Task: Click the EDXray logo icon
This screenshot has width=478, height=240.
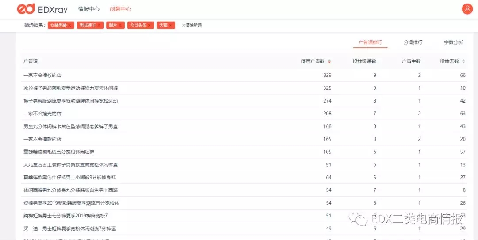Action: click(x=26, y=9)
